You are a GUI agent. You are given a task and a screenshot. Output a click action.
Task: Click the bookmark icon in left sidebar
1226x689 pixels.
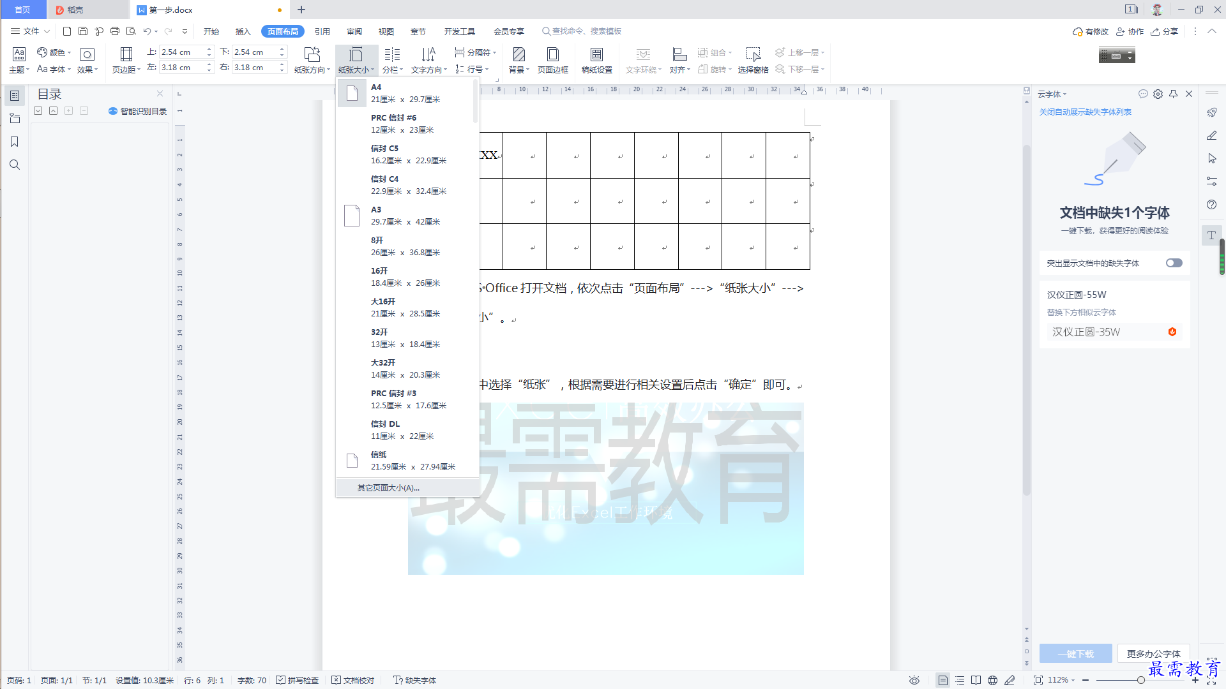15,142
